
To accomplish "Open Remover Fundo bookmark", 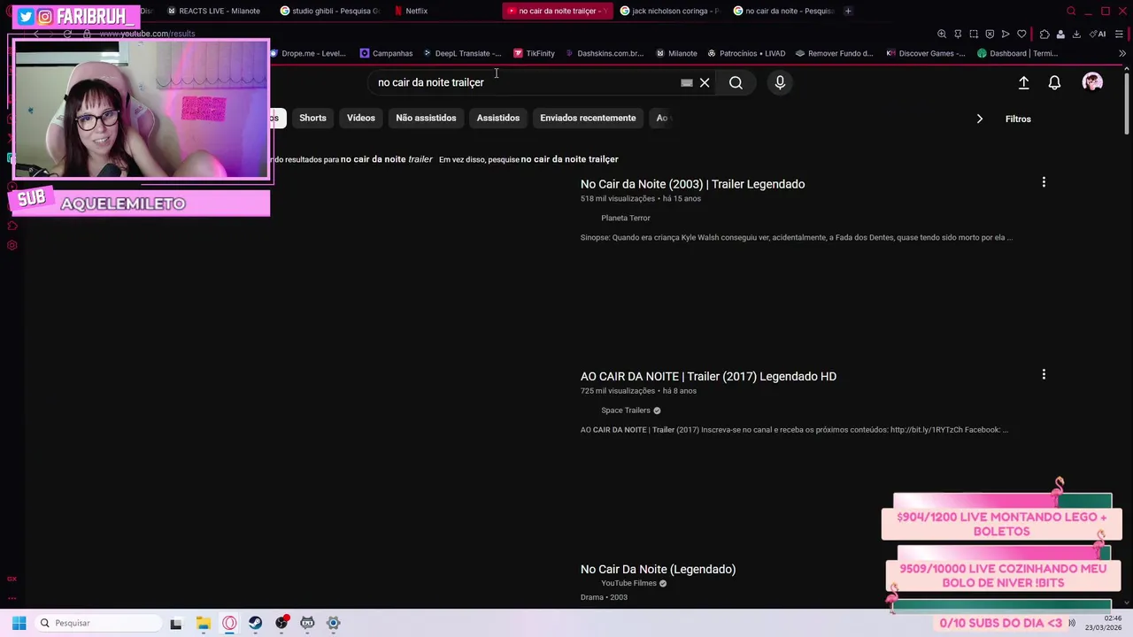I will (834, 53).
